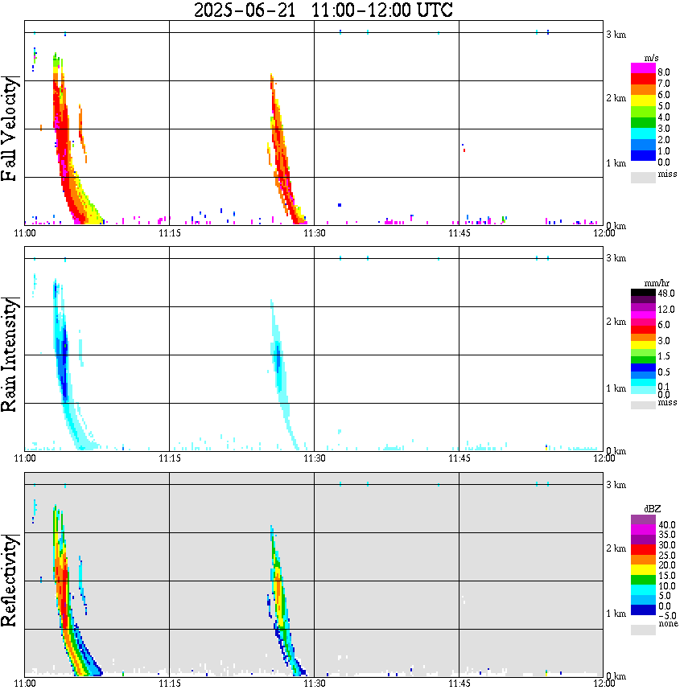This screenshot has width=684, height=698.
Task: Click the 2 km height label on Fall Velocity panel
Action: (x=616, y=98)
